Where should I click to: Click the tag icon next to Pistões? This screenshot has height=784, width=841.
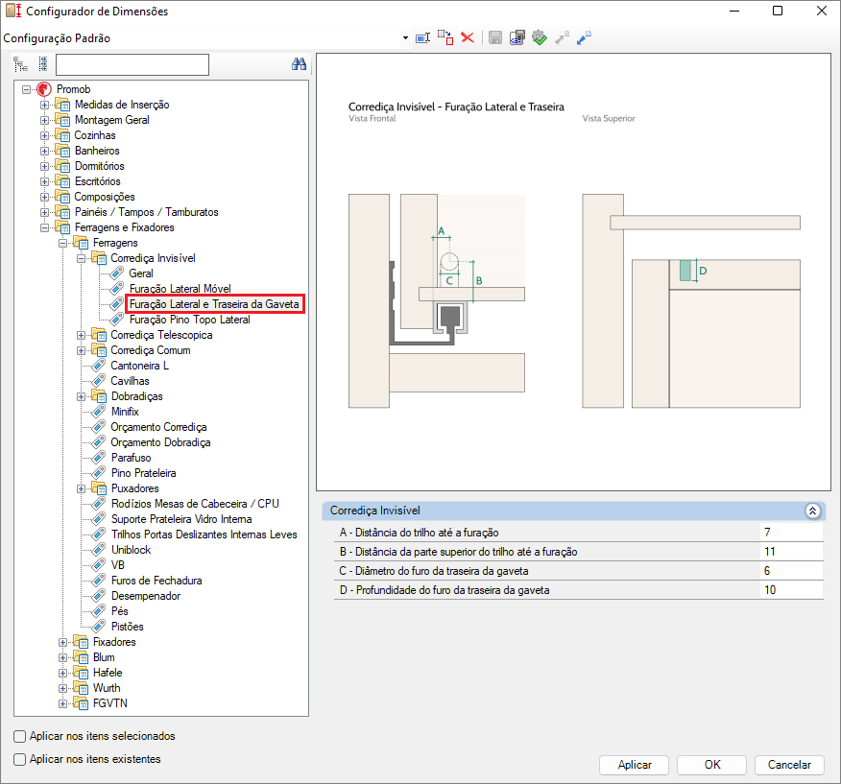98,627
